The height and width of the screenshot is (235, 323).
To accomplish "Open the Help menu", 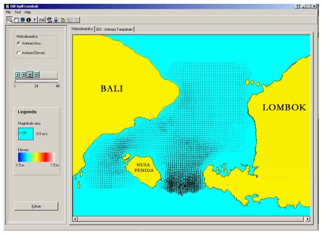I will [27, 13].
